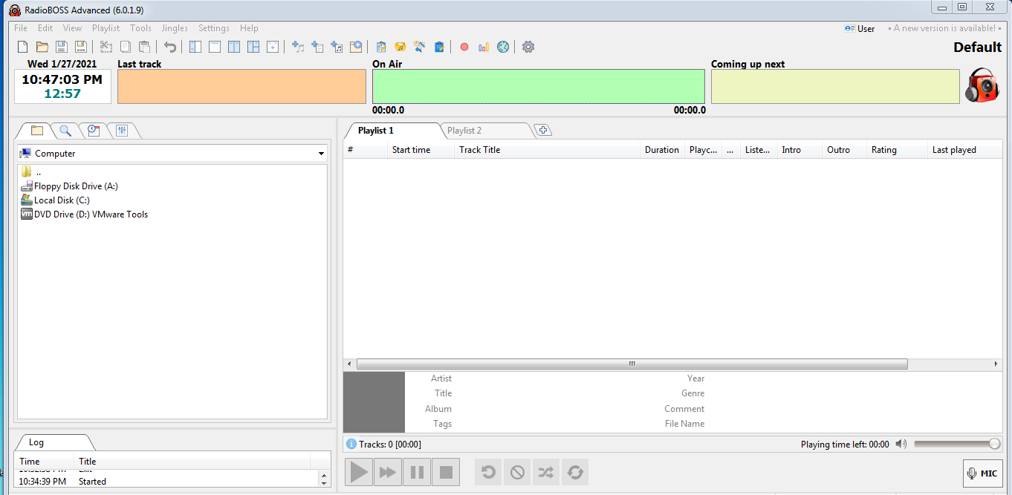Click the add playlist with note icon

tap(337, 47)
